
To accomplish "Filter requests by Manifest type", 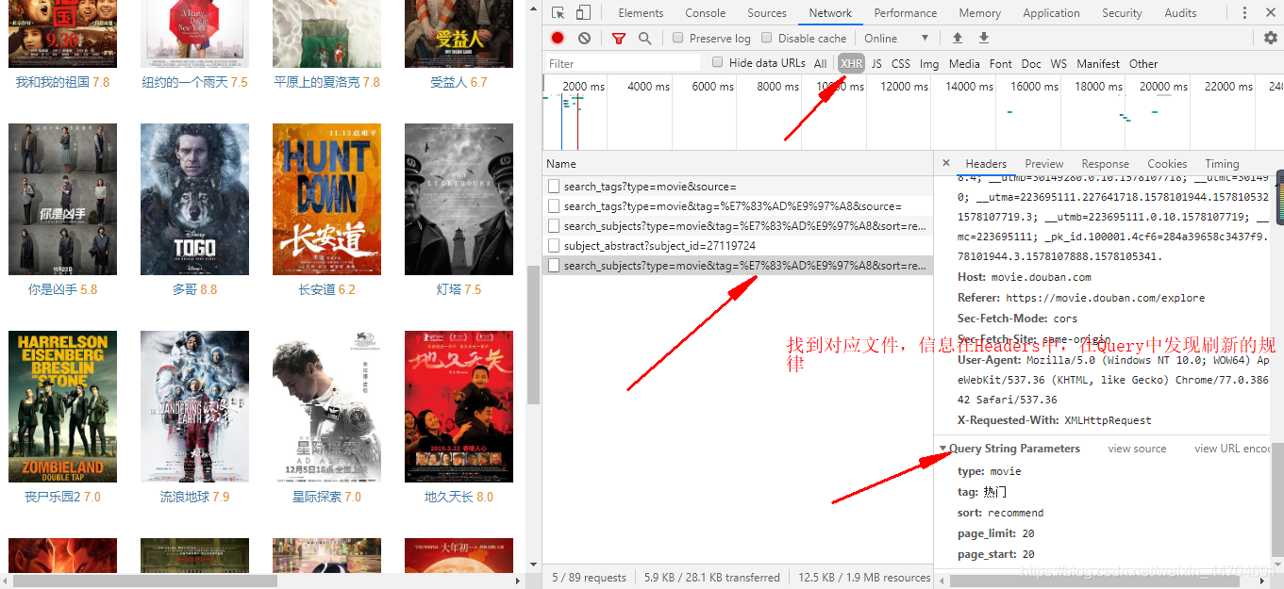I will 1098,64.
